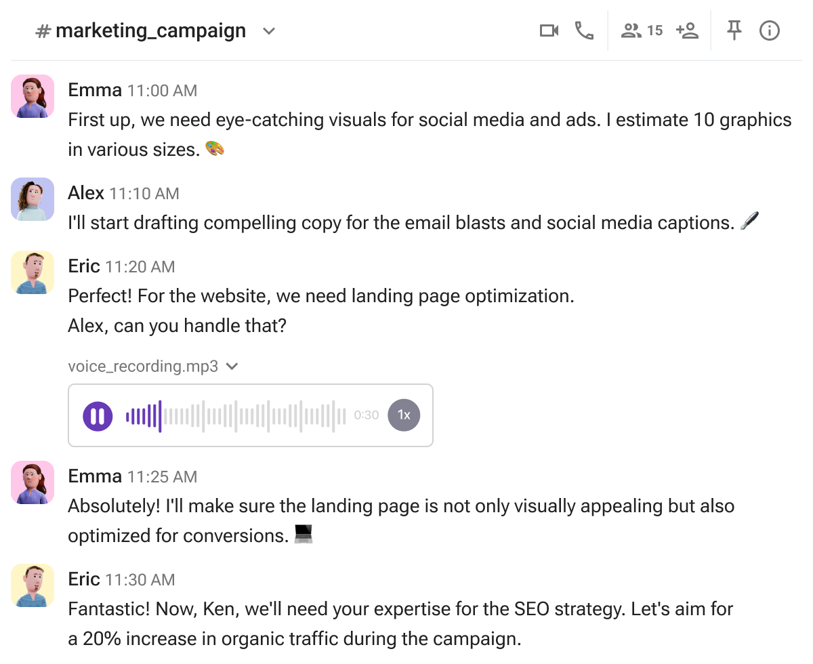Open the marketing_campaign channel title

[150, 31]
